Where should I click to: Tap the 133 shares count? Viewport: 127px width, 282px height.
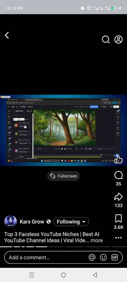click(118, 205)
